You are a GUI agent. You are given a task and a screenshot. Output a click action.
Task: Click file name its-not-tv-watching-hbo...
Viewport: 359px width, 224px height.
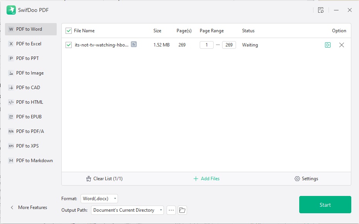pyautogui.click(x=101, y=45)
